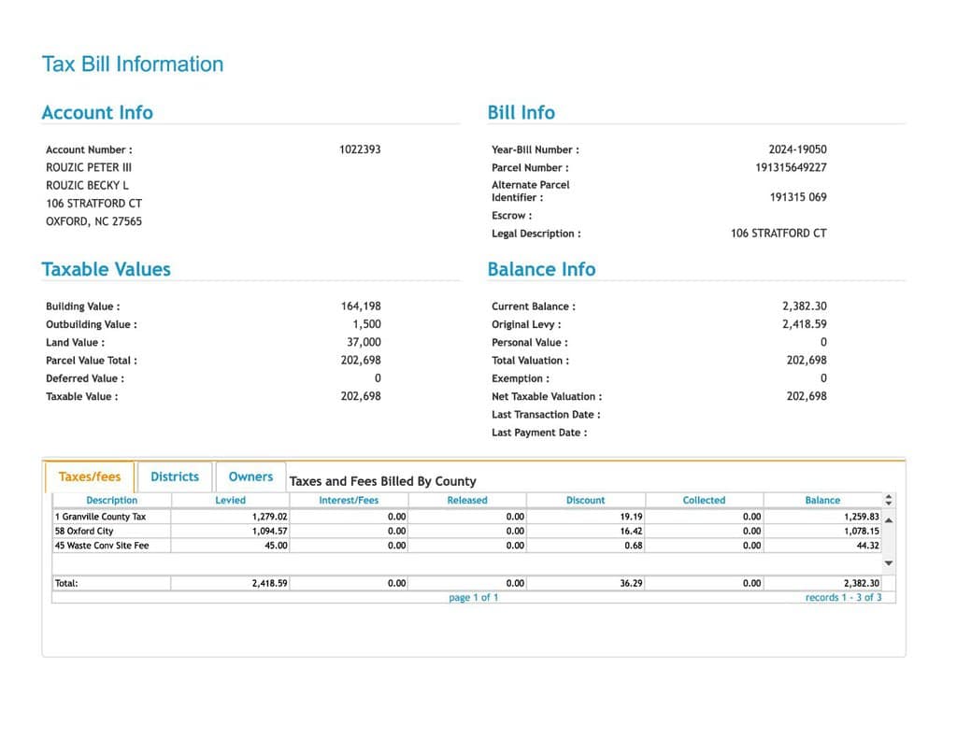Click the Released column header
957x739 pixels.
click(467, 501)
